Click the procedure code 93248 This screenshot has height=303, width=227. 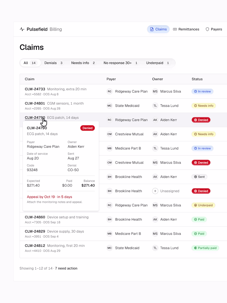coord(32,170)
